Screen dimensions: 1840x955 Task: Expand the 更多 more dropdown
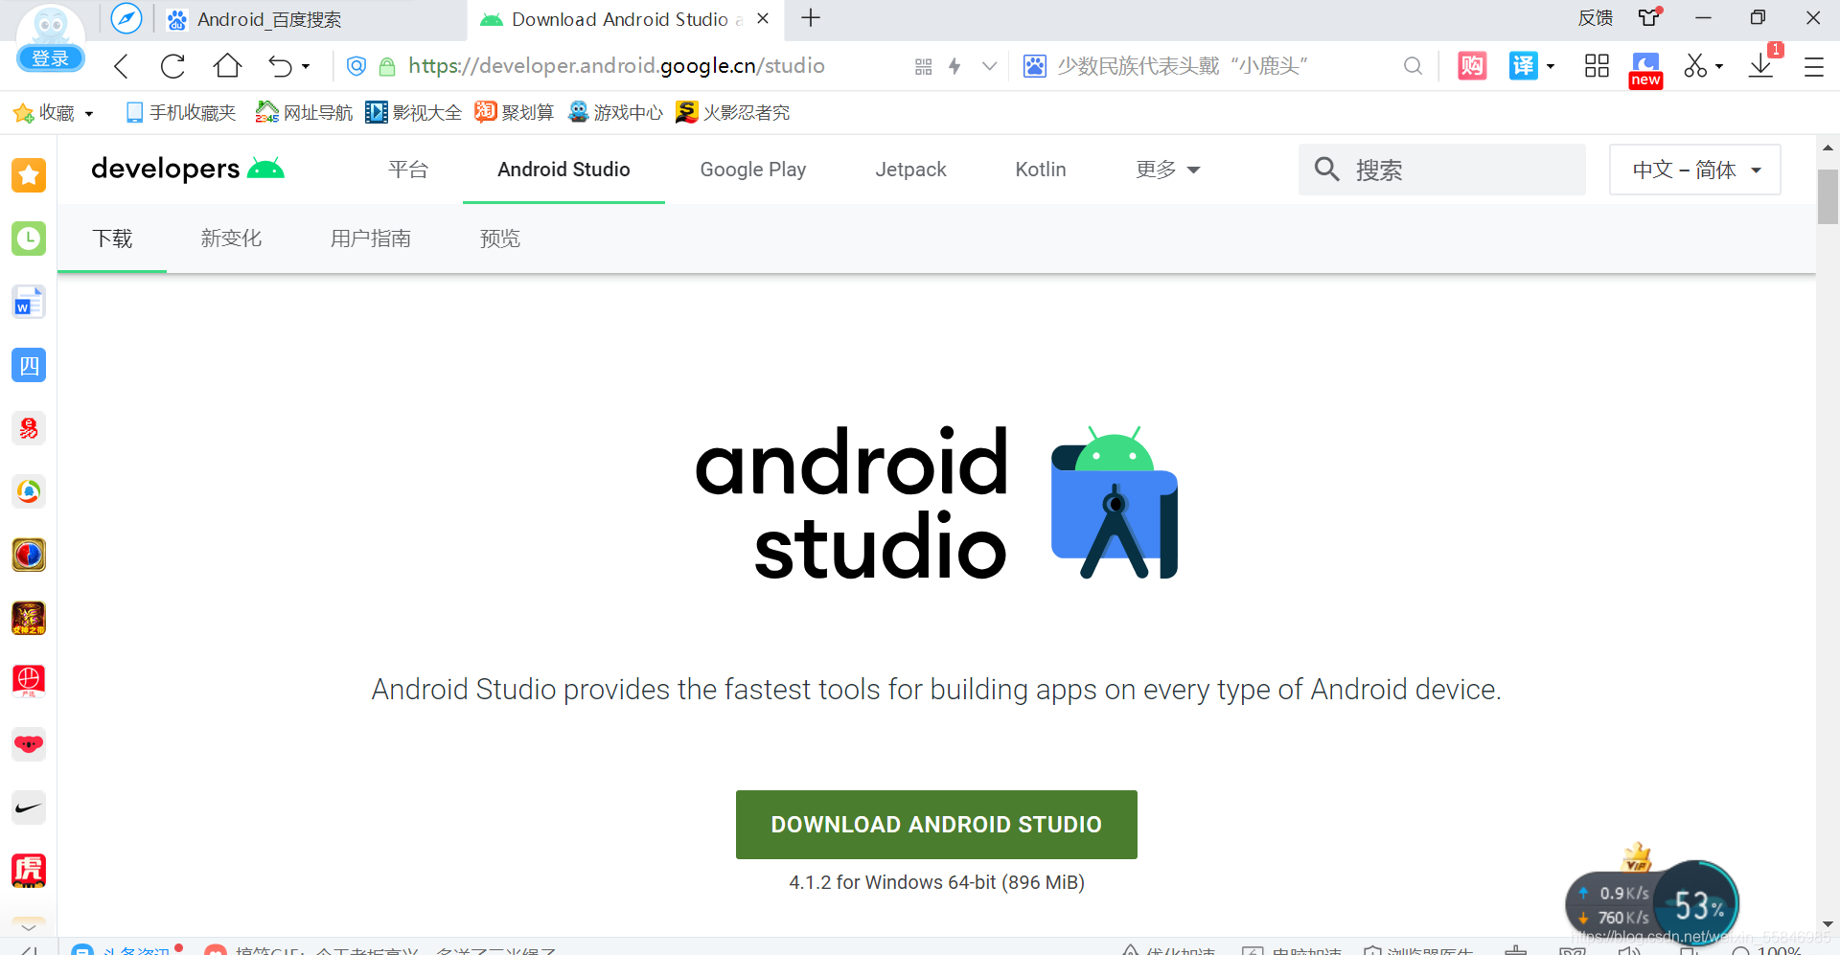(x=1167, y=170)
